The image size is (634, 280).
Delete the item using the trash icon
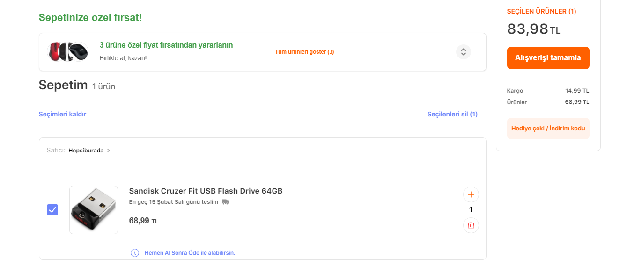471,225
